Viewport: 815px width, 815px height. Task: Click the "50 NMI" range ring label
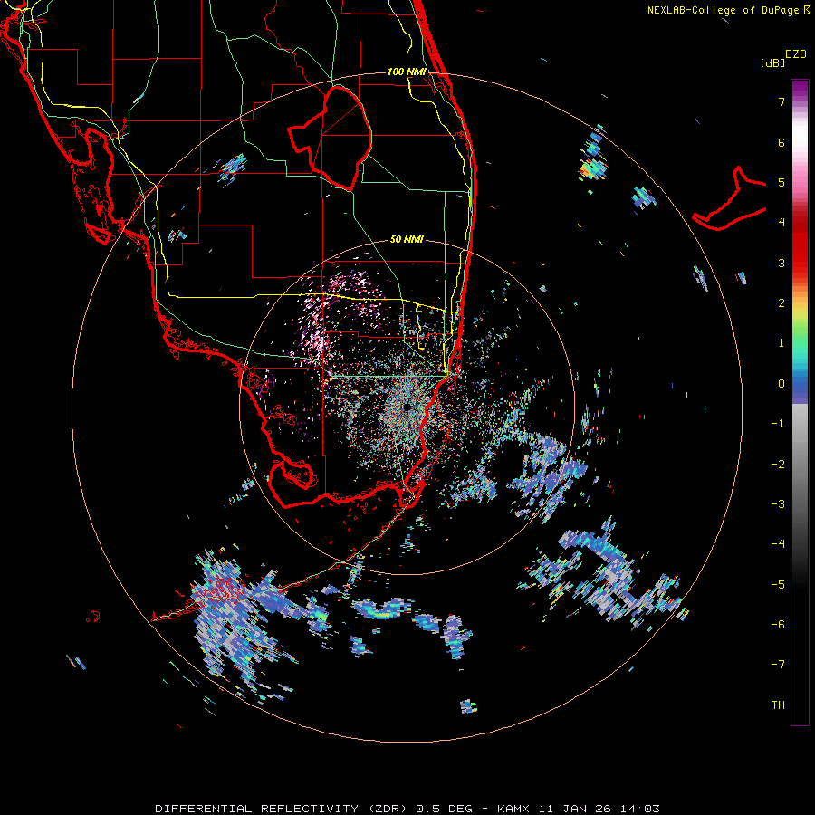pos(407,239)
